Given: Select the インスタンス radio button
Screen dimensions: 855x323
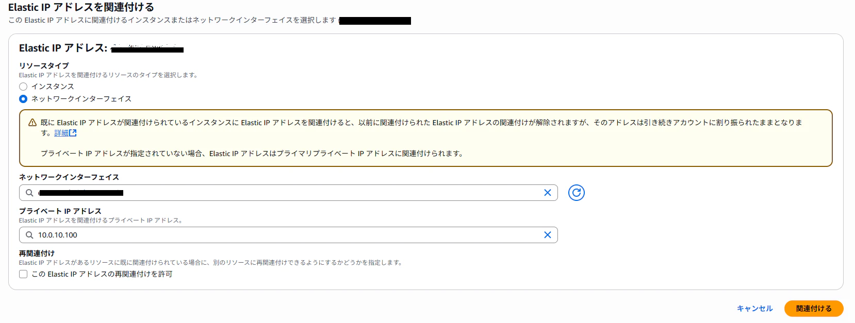Looking at the screenshot, I should click(23, 87).
